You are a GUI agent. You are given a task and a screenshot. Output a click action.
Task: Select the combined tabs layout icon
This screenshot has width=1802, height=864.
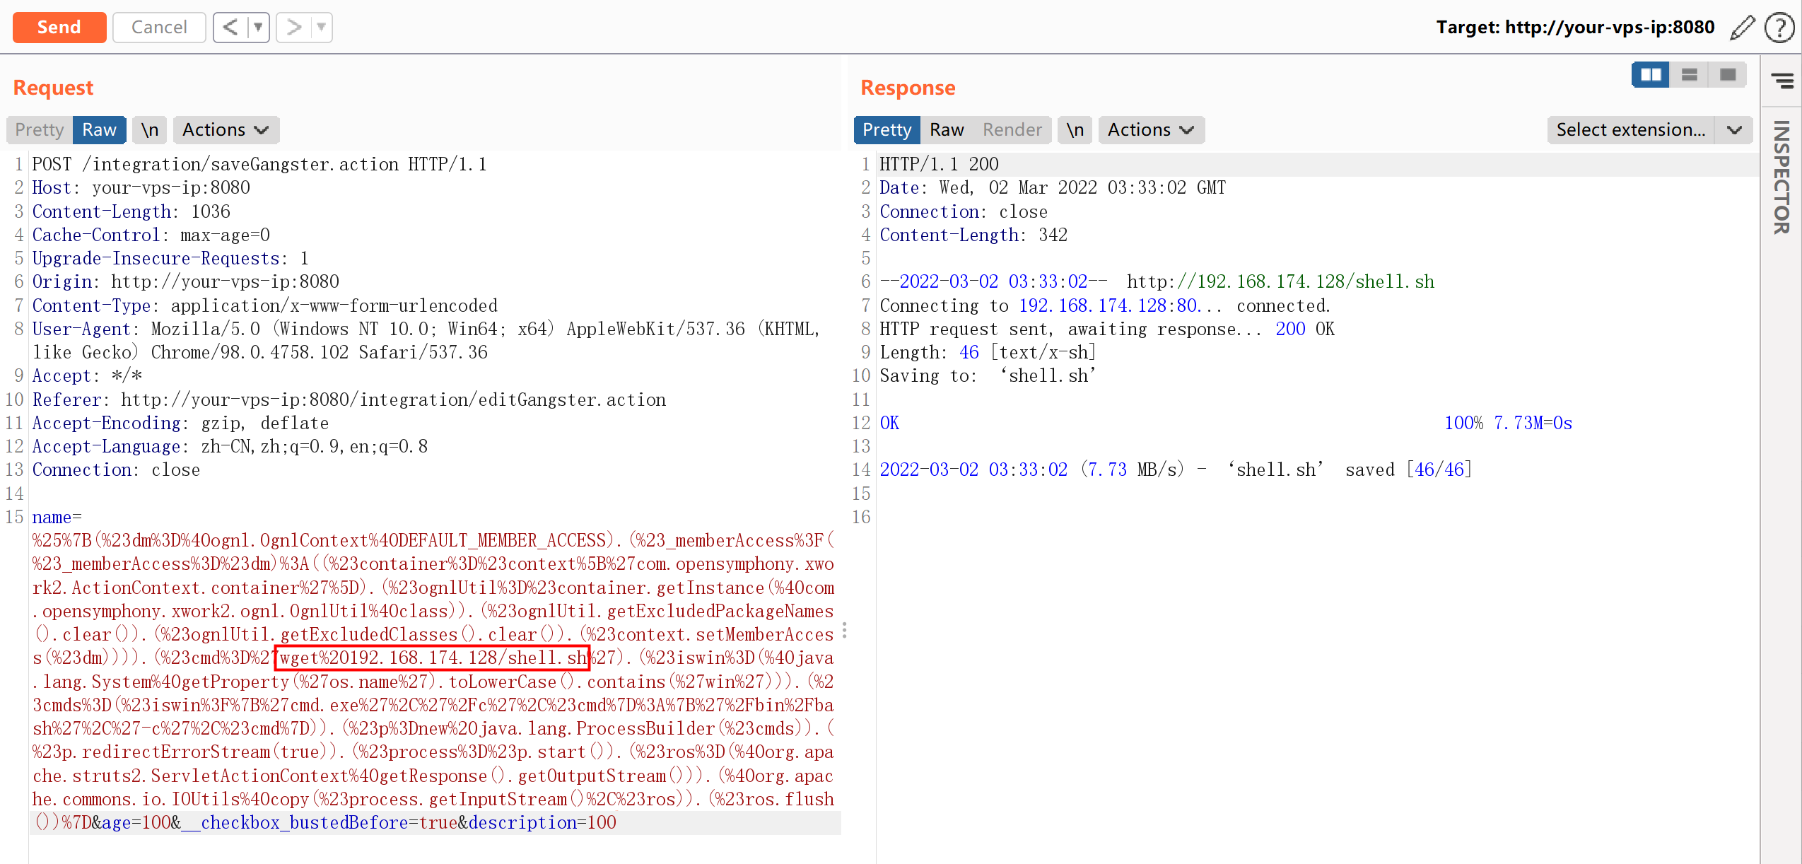click(1727, 75)
